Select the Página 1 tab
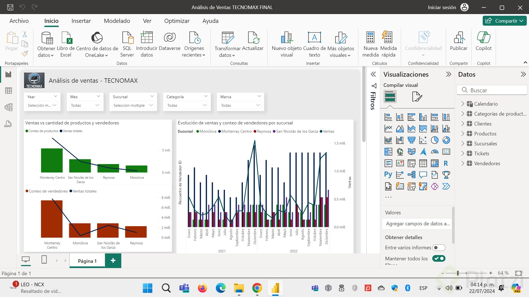 [x=87, y=261]
